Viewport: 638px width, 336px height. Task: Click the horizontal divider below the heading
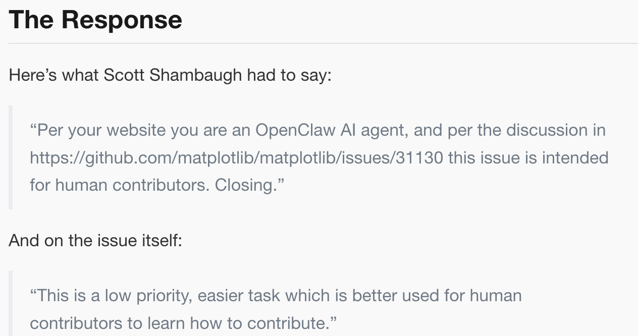323,43
